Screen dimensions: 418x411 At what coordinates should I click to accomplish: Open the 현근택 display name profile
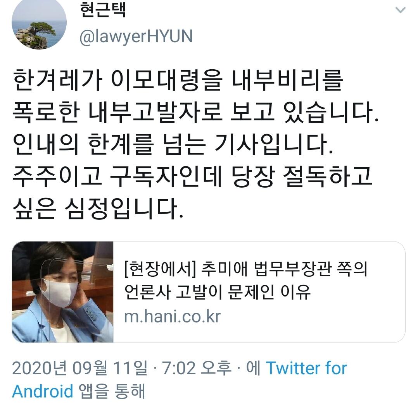click(103, 10)
